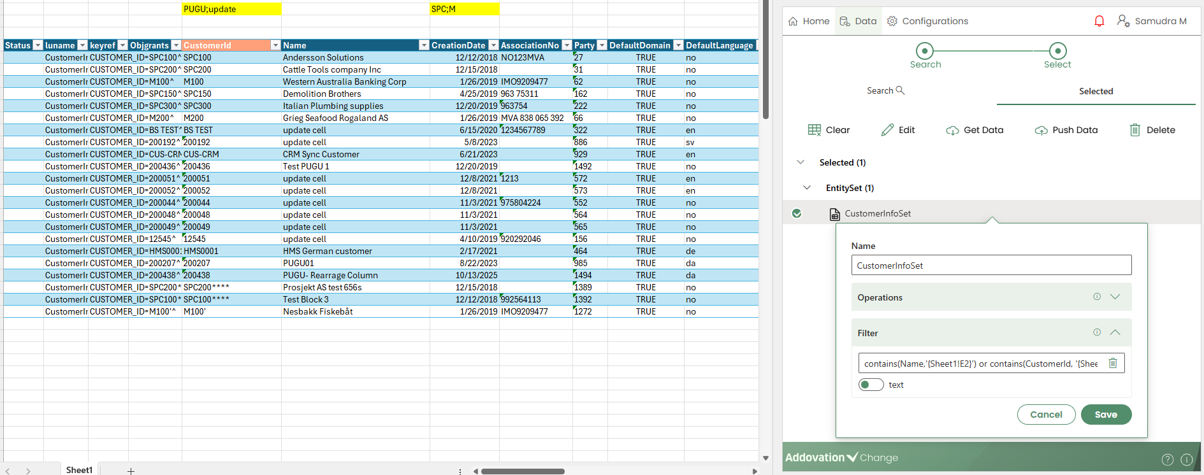The image size is (1204, 475).
Task: Open the Data tab
Action: point(858,21)
